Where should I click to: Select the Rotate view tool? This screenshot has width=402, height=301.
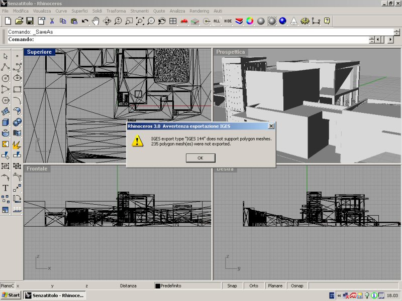pyautogui.click(x=107, y=21)
